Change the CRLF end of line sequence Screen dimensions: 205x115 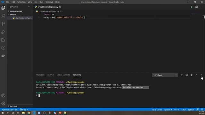pos(184,110)
